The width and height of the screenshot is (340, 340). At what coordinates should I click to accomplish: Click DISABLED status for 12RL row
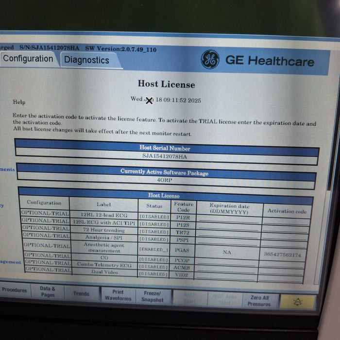(154, 217)
